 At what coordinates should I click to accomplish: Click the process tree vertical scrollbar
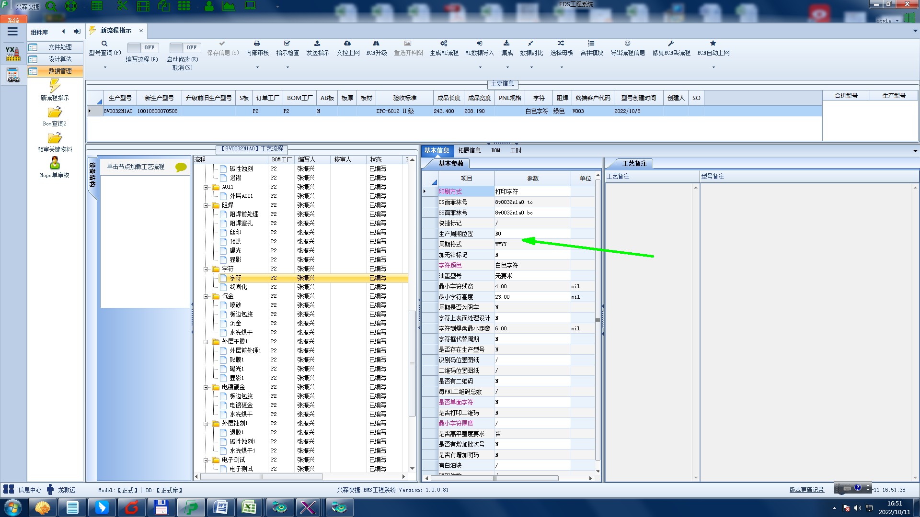[412, 363]
